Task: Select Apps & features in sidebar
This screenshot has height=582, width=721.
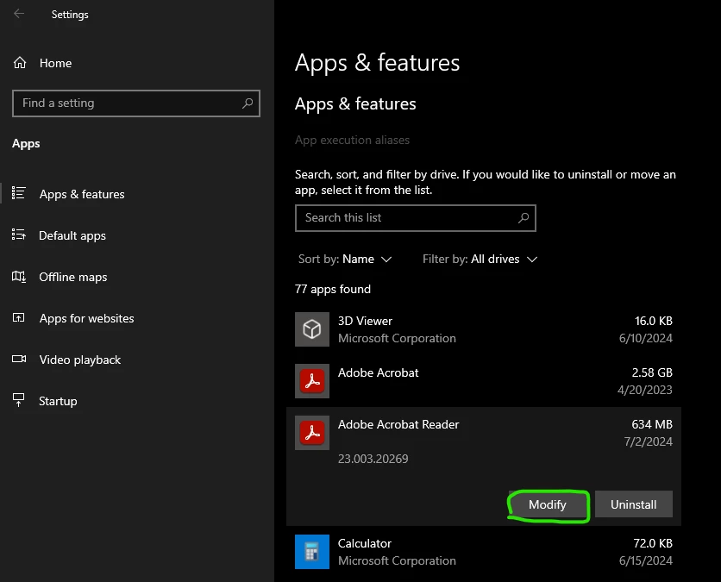Action: [x=82, y=194]
